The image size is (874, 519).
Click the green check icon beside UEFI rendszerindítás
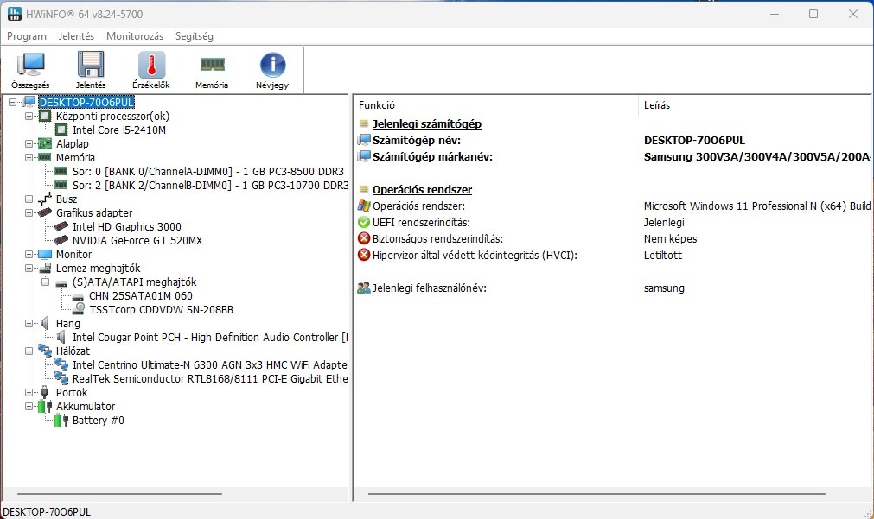click(364, 222)
